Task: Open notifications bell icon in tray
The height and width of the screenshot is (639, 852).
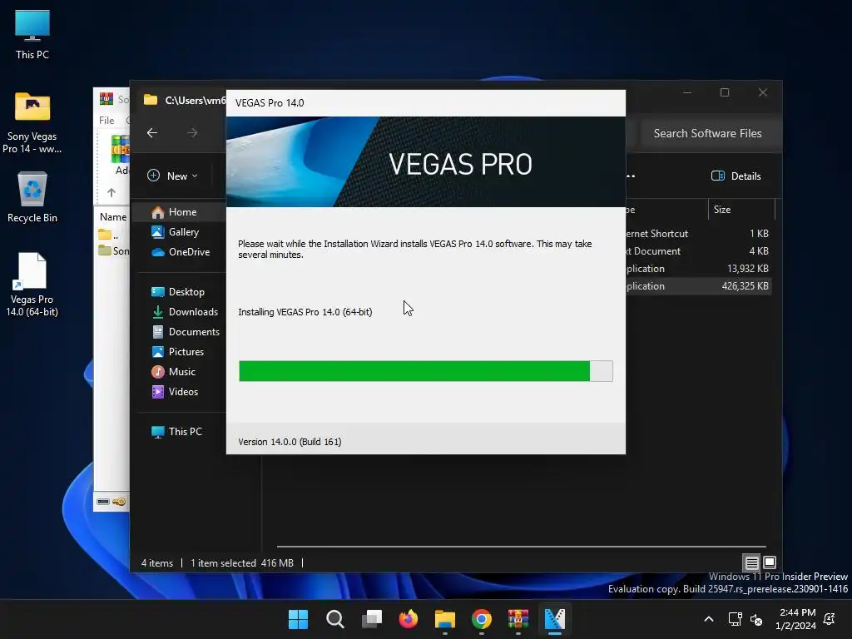Action: (830, 619)
